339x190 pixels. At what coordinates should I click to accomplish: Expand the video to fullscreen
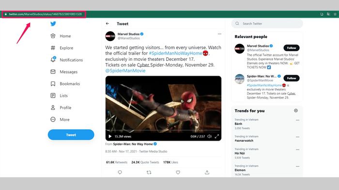217,136
